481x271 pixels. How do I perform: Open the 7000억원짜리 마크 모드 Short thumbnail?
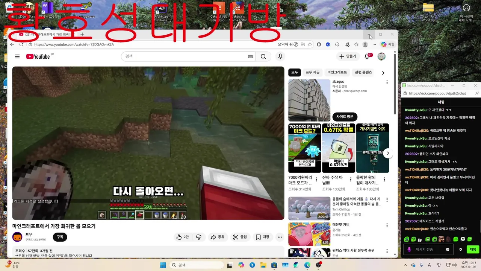305,148
